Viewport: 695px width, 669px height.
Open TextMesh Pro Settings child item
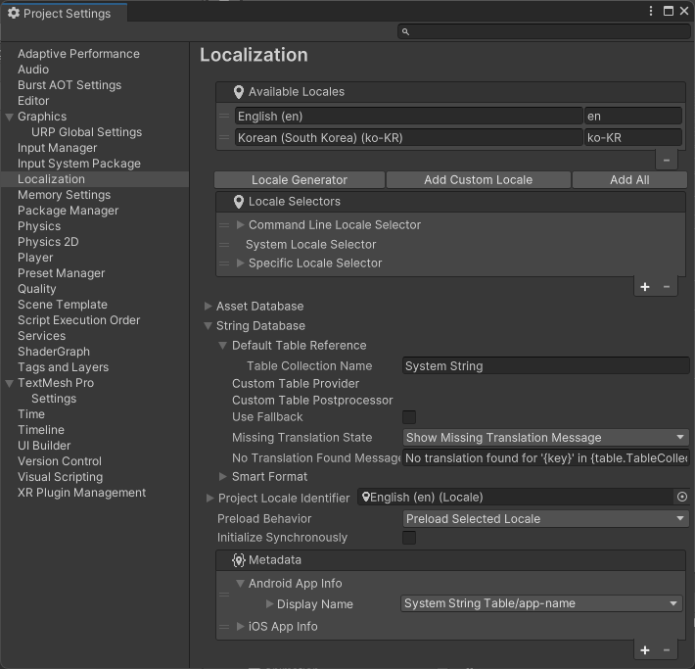[x=54, y=399]
